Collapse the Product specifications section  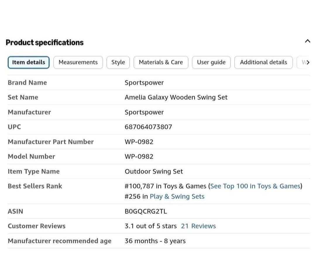pos(307,41)
